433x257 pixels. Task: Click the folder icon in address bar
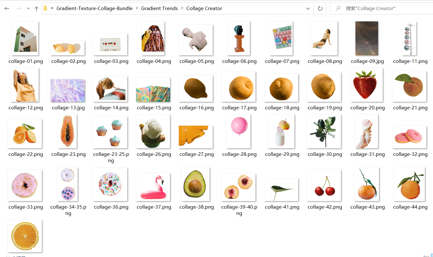coord(45,8)
